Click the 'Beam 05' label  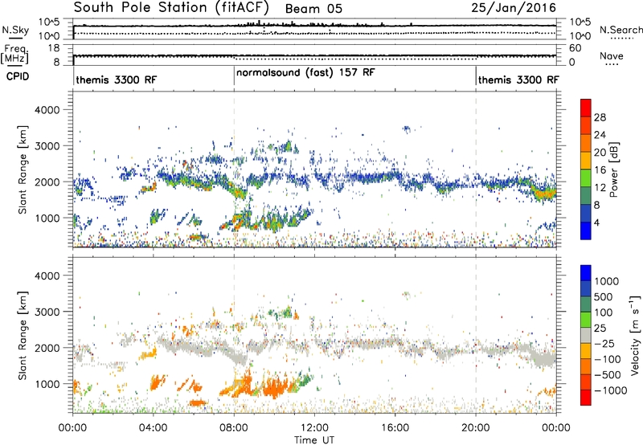(x=313, y=9)
